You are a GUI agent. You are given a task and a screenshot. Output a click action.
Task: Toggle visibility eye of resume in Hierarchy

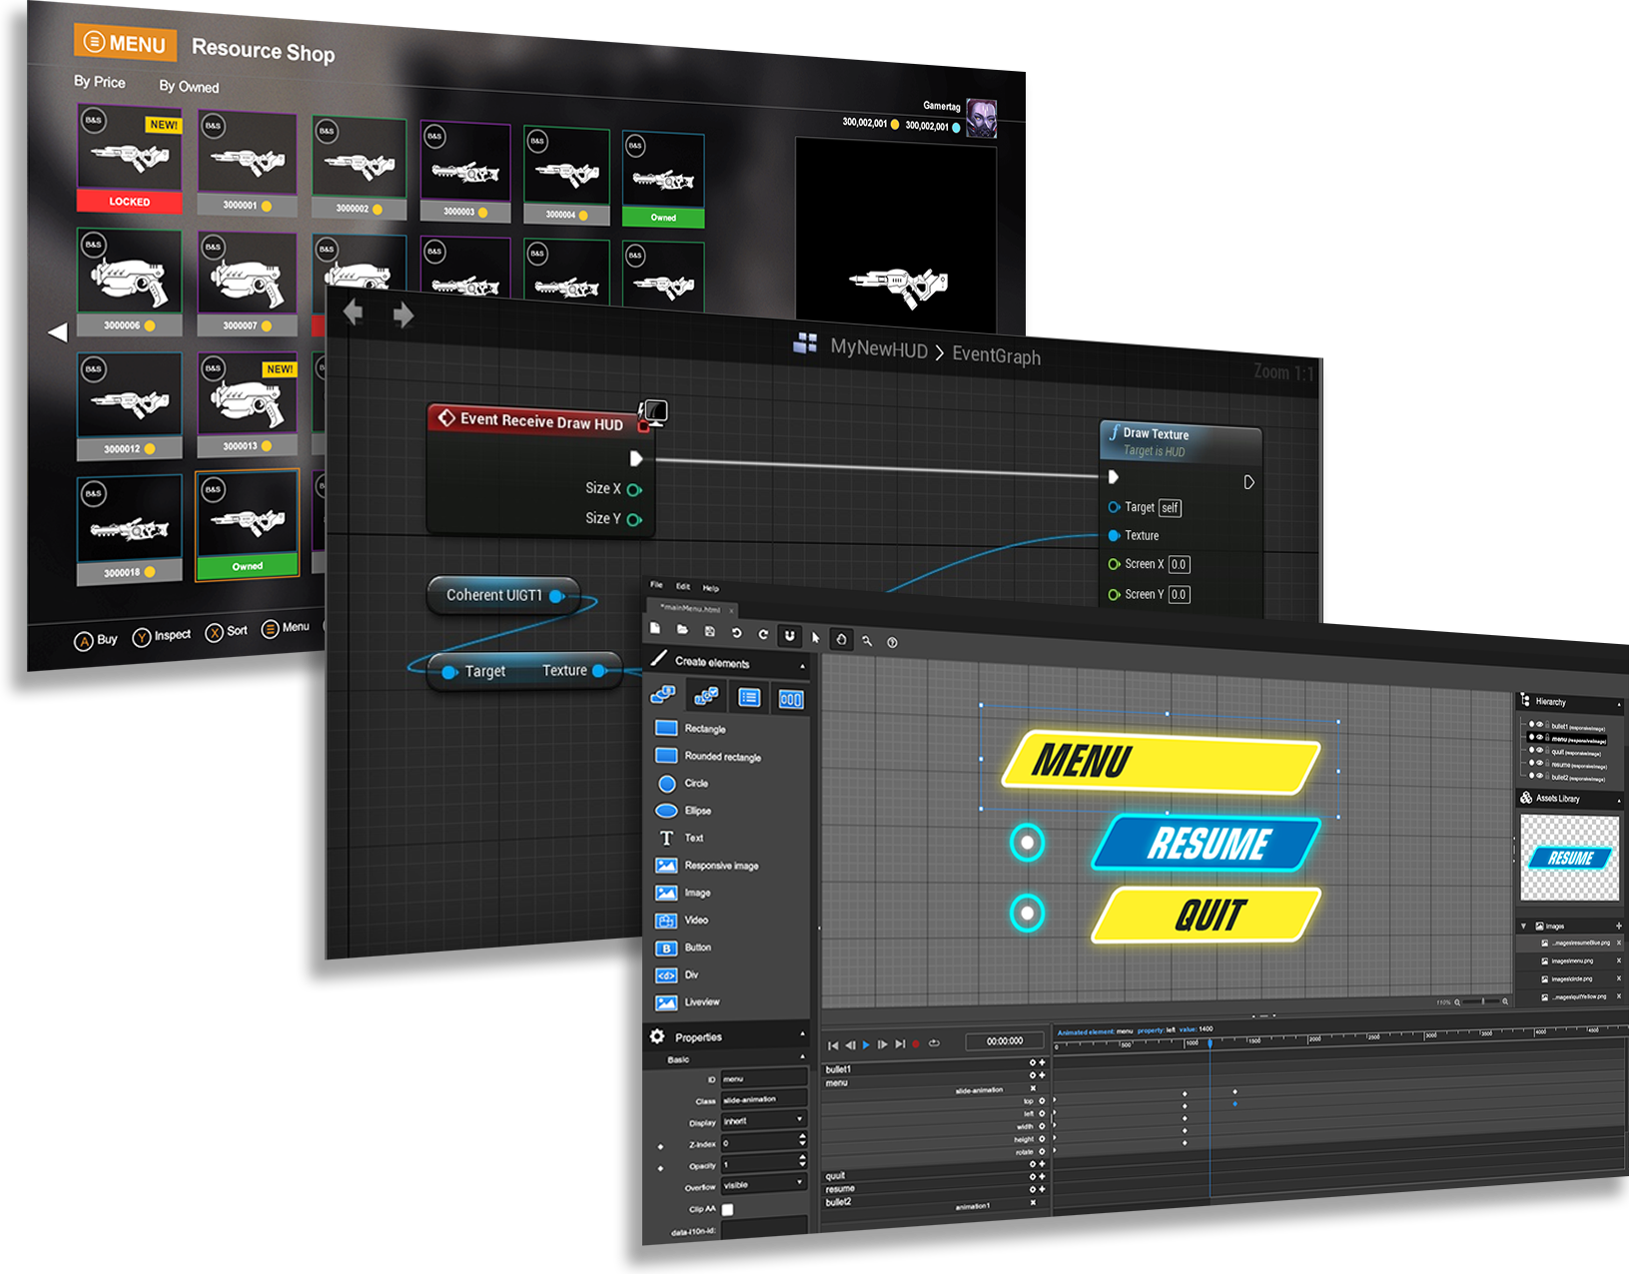click(x=1538, y=763)
